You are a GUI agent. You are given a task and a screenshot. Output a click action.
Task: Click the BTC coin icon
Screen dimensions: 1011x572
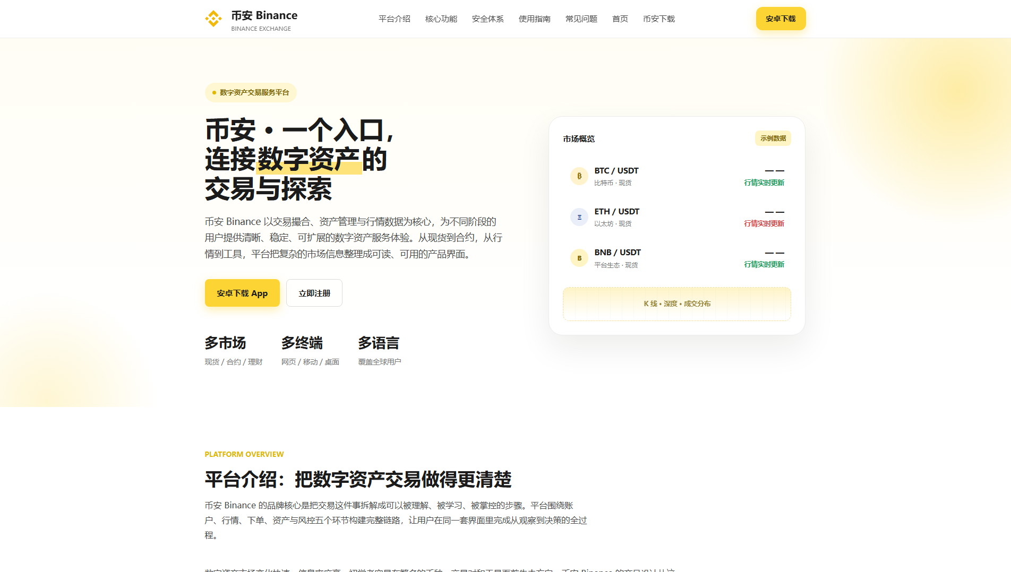pyautogui.click(x=579, y=176)
